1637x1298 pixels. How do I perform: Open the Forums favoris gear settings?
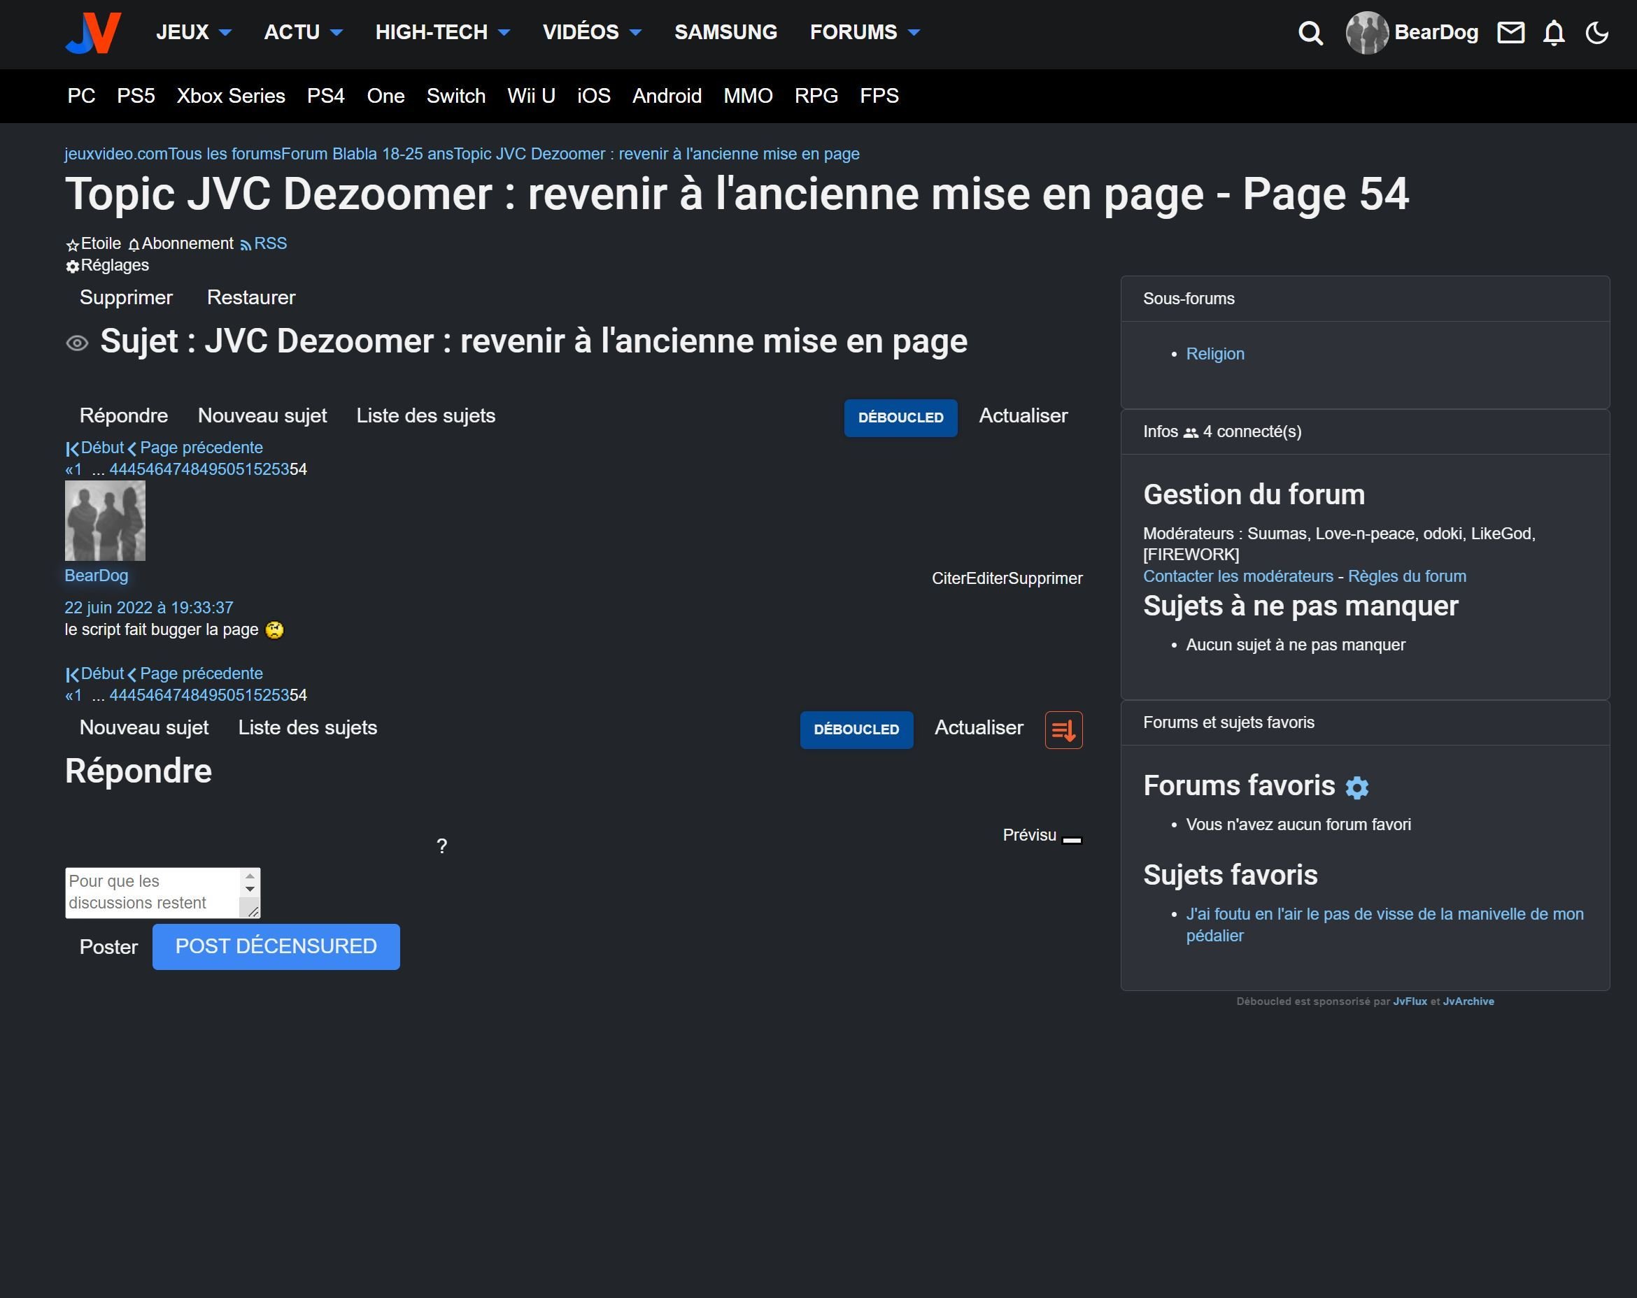pyautogui.click(x=1356, y=787)
